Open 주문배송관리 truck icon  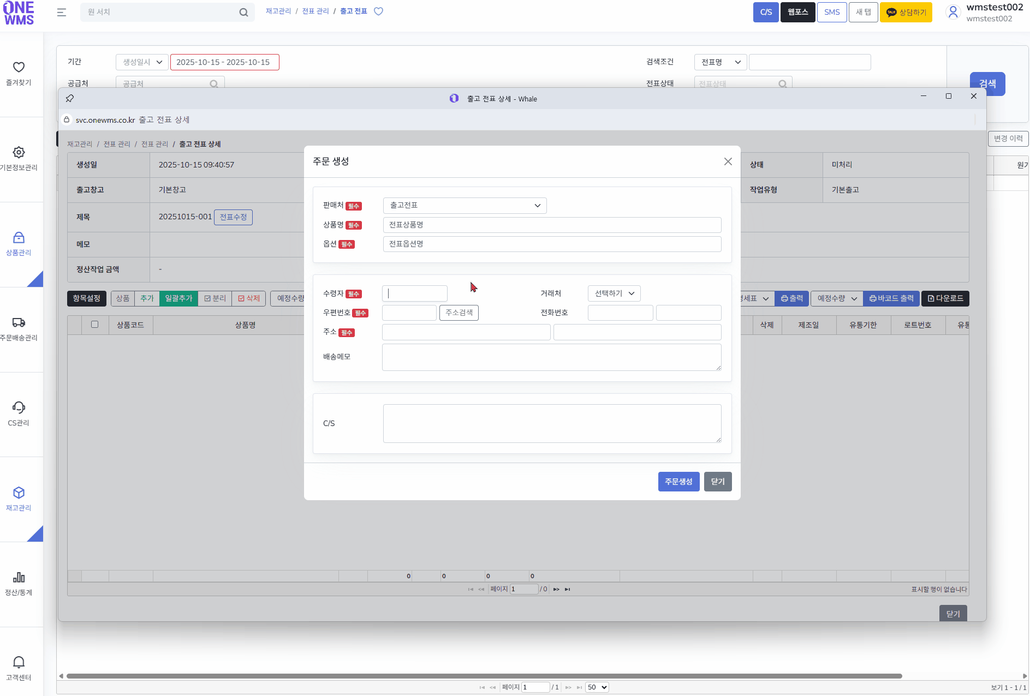(x=19, y=322)
